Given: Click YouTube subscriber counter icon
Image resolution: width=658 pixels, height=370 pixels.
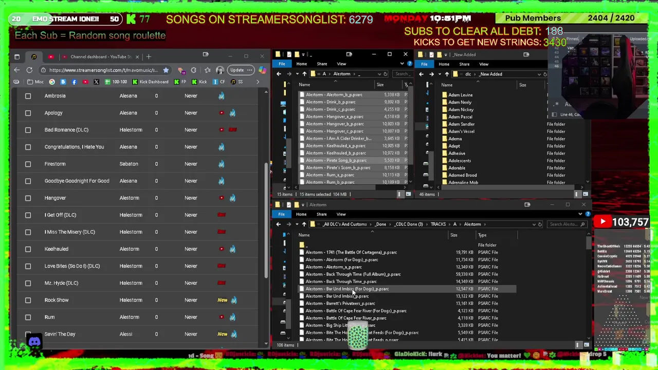Looking at the screenshot, I should click(x=603, y=222).
